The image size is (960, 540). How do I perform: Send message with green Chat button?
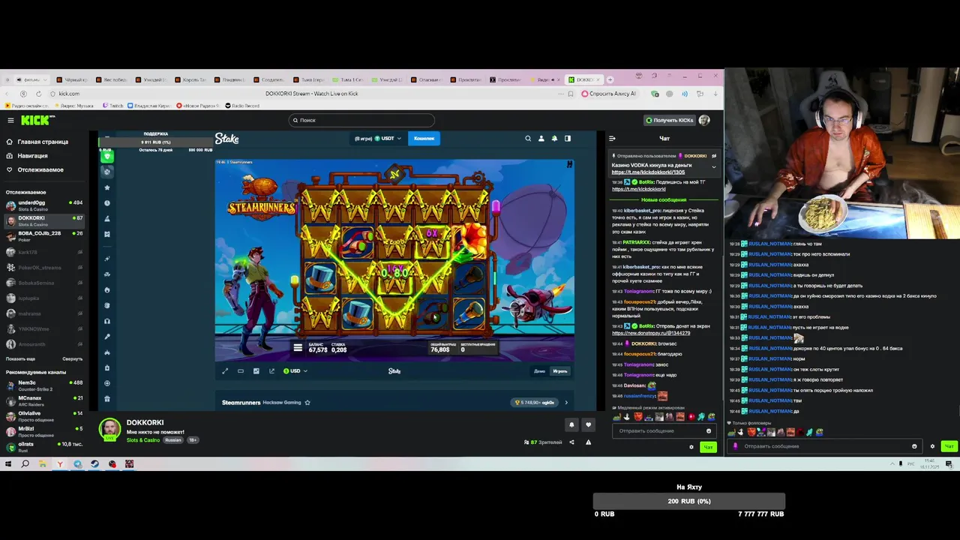coord(707,447)
